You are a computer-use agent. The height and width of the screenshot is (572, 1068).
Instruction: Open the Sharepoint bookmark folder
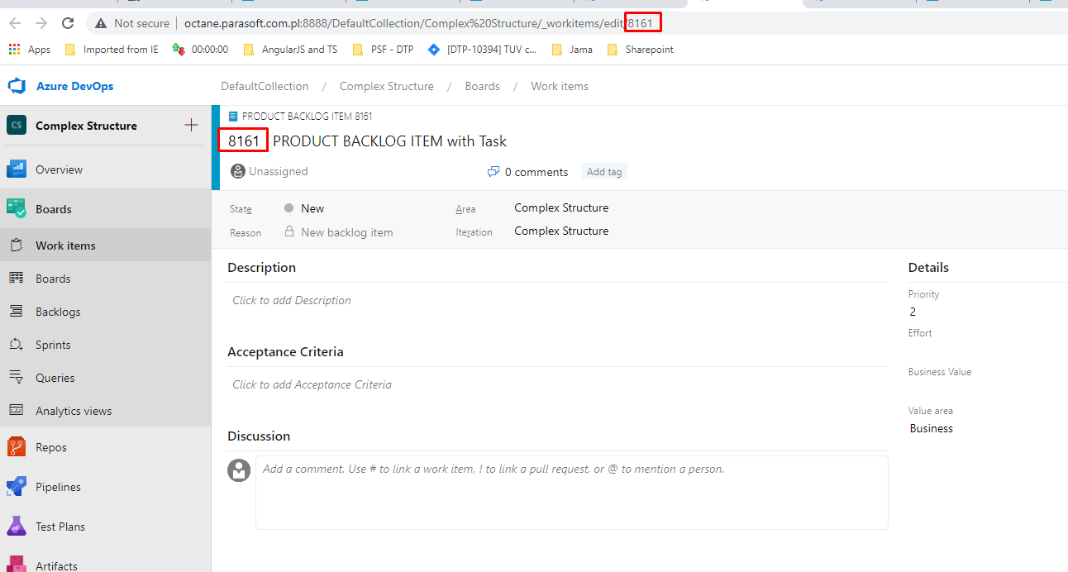[x=641, y=50]
